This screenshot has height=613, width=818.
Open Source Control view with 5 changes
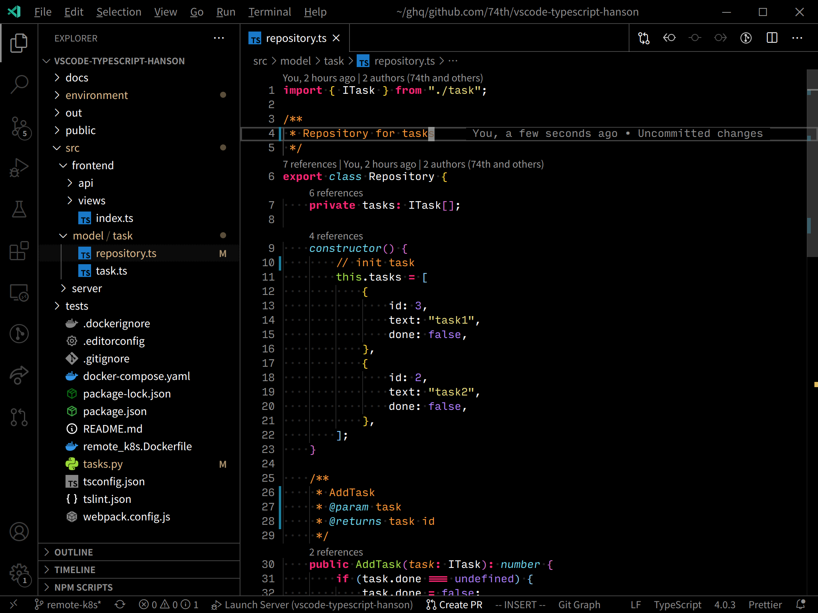(x=19, y=127)
